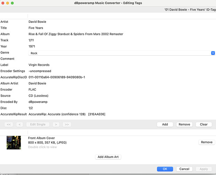216x175 pixels.
Task: Click the Cancel button
Action: pyautogui.click(x=184, y=169)
